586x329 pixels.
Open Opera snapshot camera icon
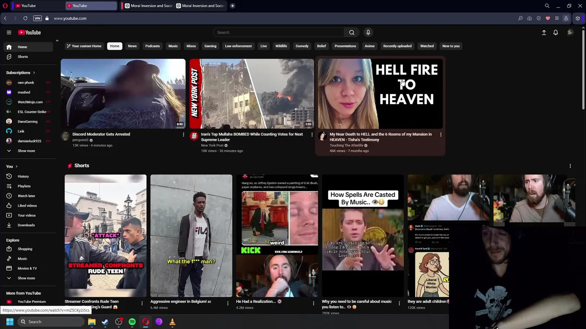529,18
